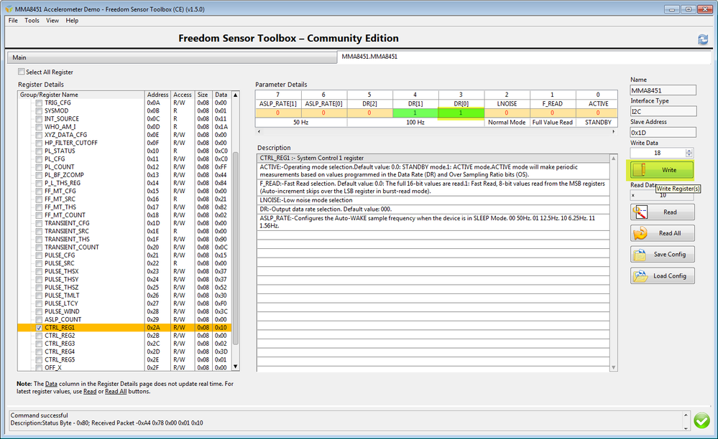718x439 pixels.
Task: Click the CTRL_REG5 data value 0x01
Action: [221, 359]
